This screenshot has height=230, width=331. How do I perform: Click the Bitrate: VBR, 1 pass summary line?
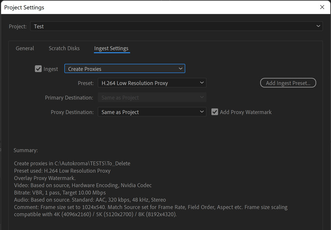[x=60, y=193]
